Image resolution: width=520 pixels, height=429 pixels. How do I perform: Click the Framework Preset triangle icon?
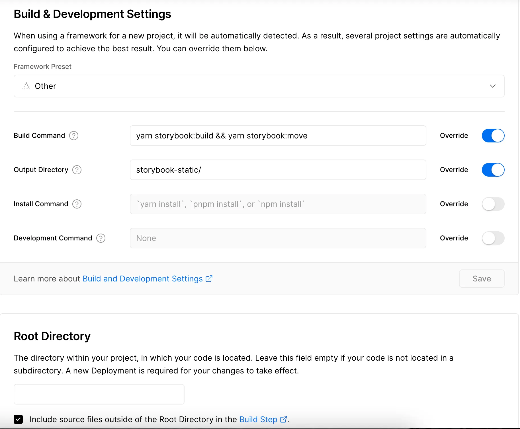pos(26,86)
